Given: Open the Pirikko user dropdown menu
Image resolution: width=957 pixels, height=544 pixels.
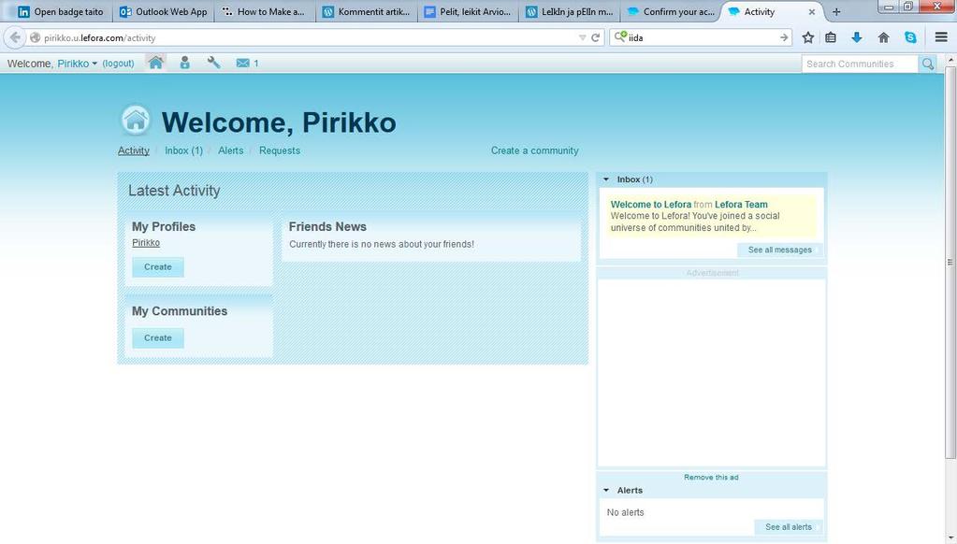Looking at the screenshot, I should (77, 64).
